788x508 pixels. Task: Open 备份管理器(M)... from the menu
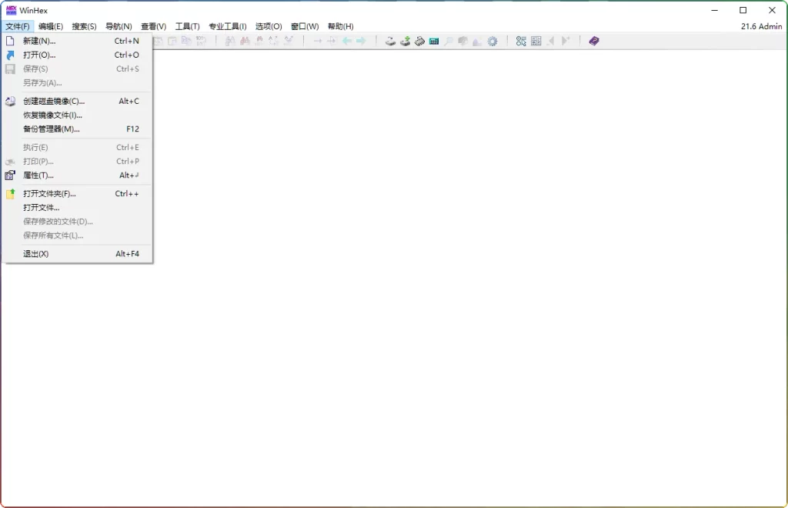coord(51,129)
